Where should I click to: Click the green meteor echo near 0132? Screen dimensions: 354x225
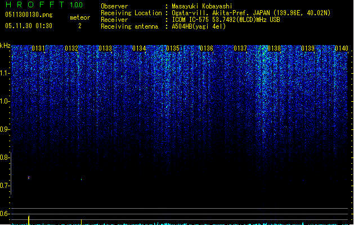pyautogui.click(x=81, y=179)
